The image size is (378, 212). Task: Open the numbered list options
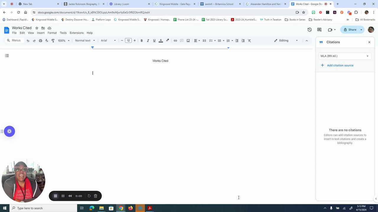click(x=229, y=41)
